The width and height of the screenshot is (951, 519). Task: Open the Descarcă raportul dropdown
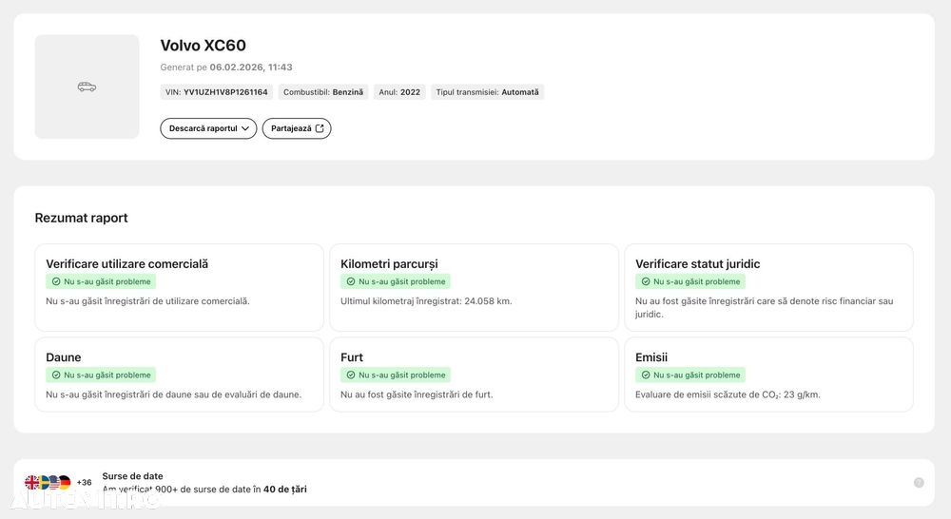(208, 128)
